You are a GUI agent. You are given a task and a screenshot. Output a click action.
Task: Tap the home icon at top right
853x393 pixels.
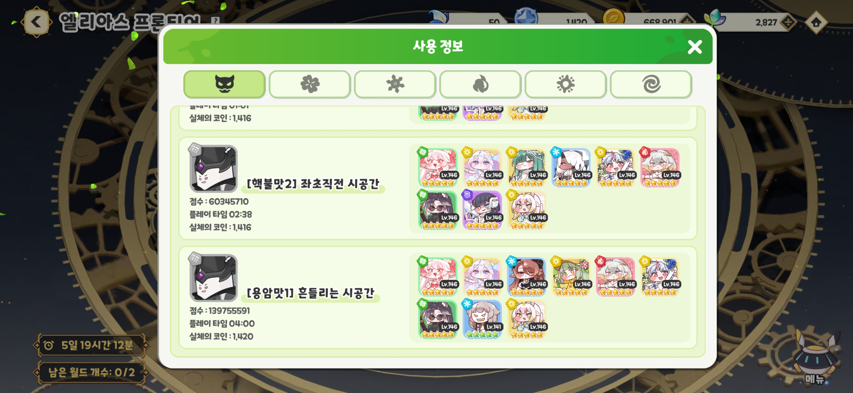click(x=816, y=22)
